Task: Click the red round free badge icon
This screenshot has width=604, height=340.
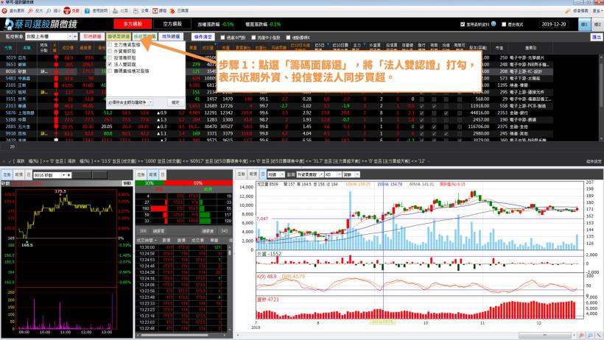Action: coord(67,11)
